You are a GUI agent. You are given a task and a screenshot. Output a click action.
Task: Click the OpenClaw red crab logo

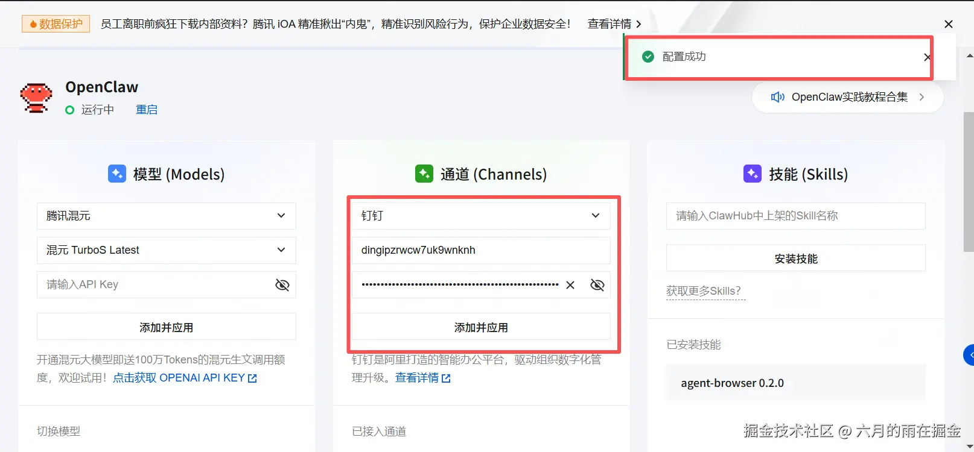[36, 98]
